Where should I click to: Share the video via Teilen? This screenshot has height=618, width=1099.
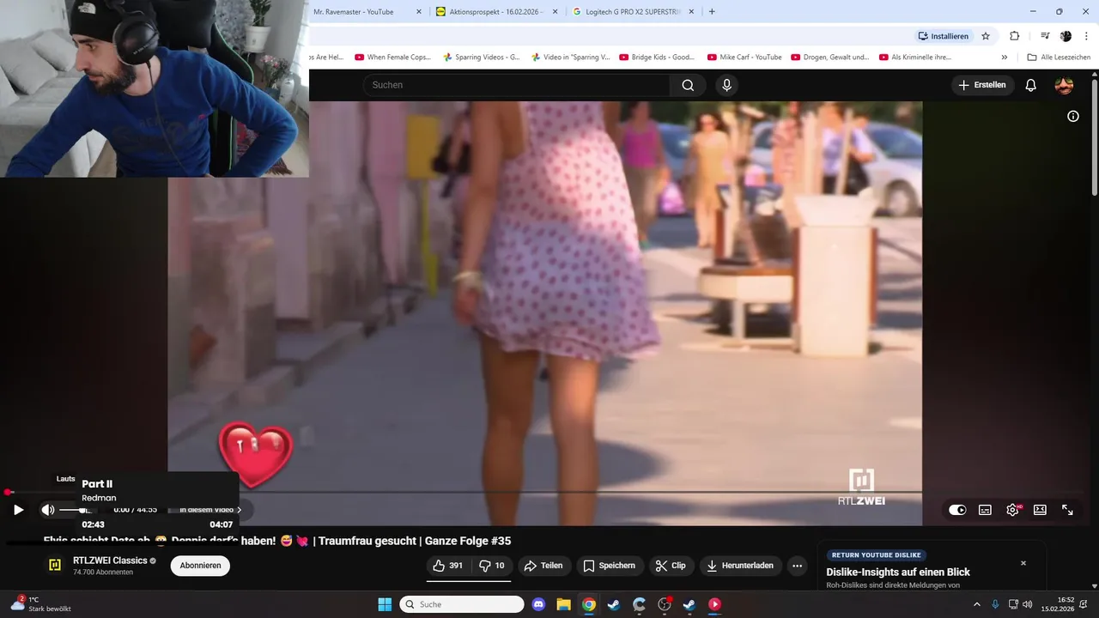(x=543, y=566)
